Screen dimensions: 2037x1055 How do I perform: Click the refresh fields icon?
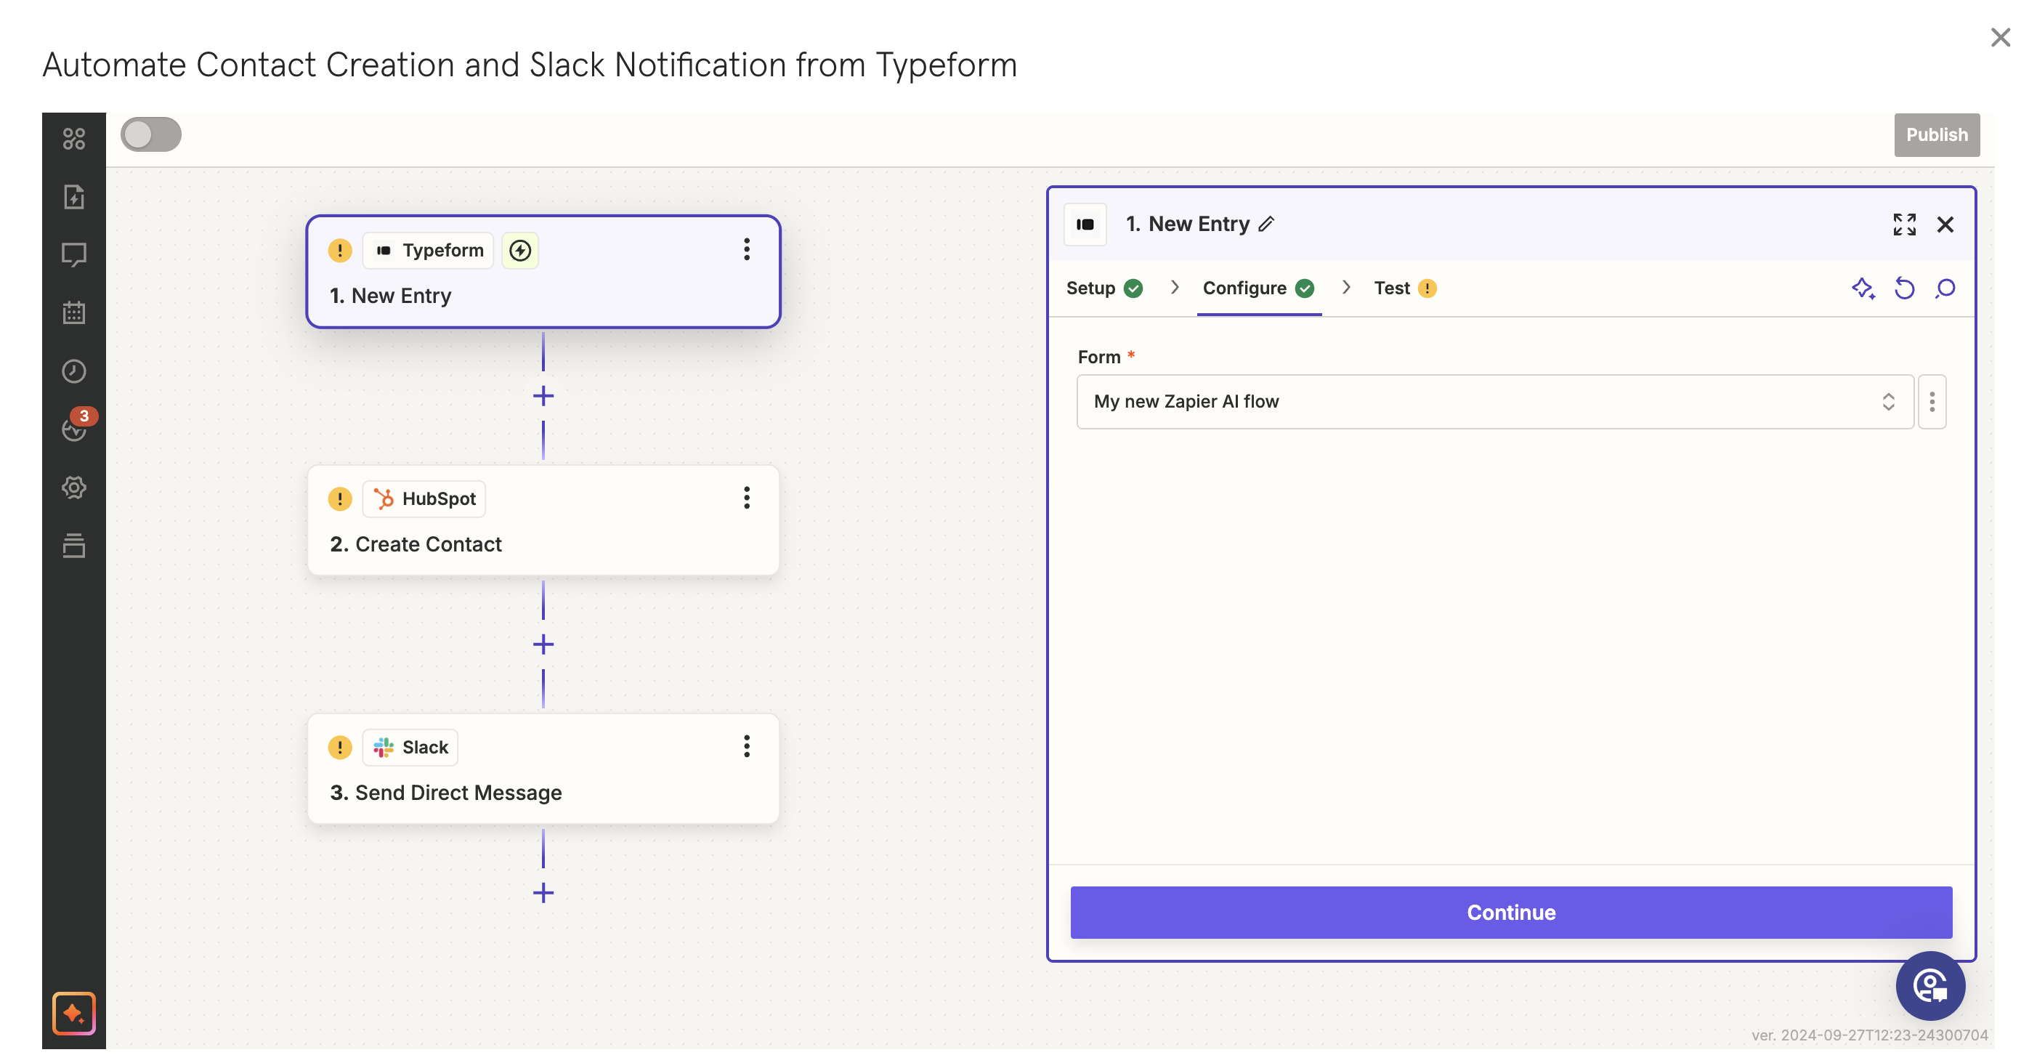coord(1904,288)
